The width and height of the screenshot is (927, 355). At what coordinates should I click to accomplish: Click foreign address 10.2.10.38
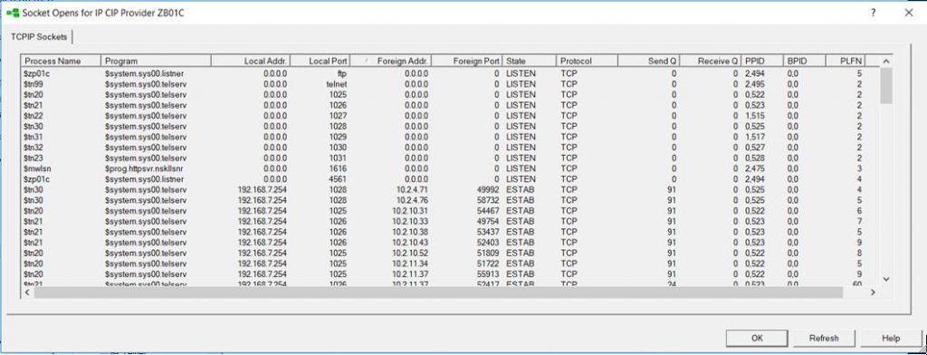coord(409,232)
